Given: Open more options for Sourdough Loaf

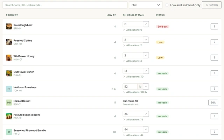Looking at the screenshot, I should click(x=214, y=27).
